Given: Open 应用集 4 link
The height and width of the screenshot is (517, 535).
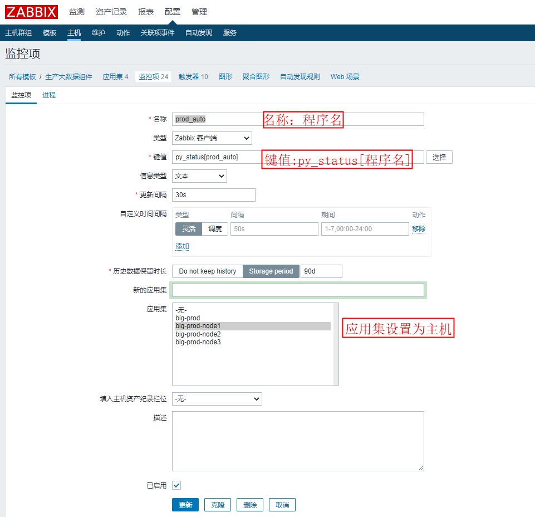Looking at the screenshot, I should [115, 77].
